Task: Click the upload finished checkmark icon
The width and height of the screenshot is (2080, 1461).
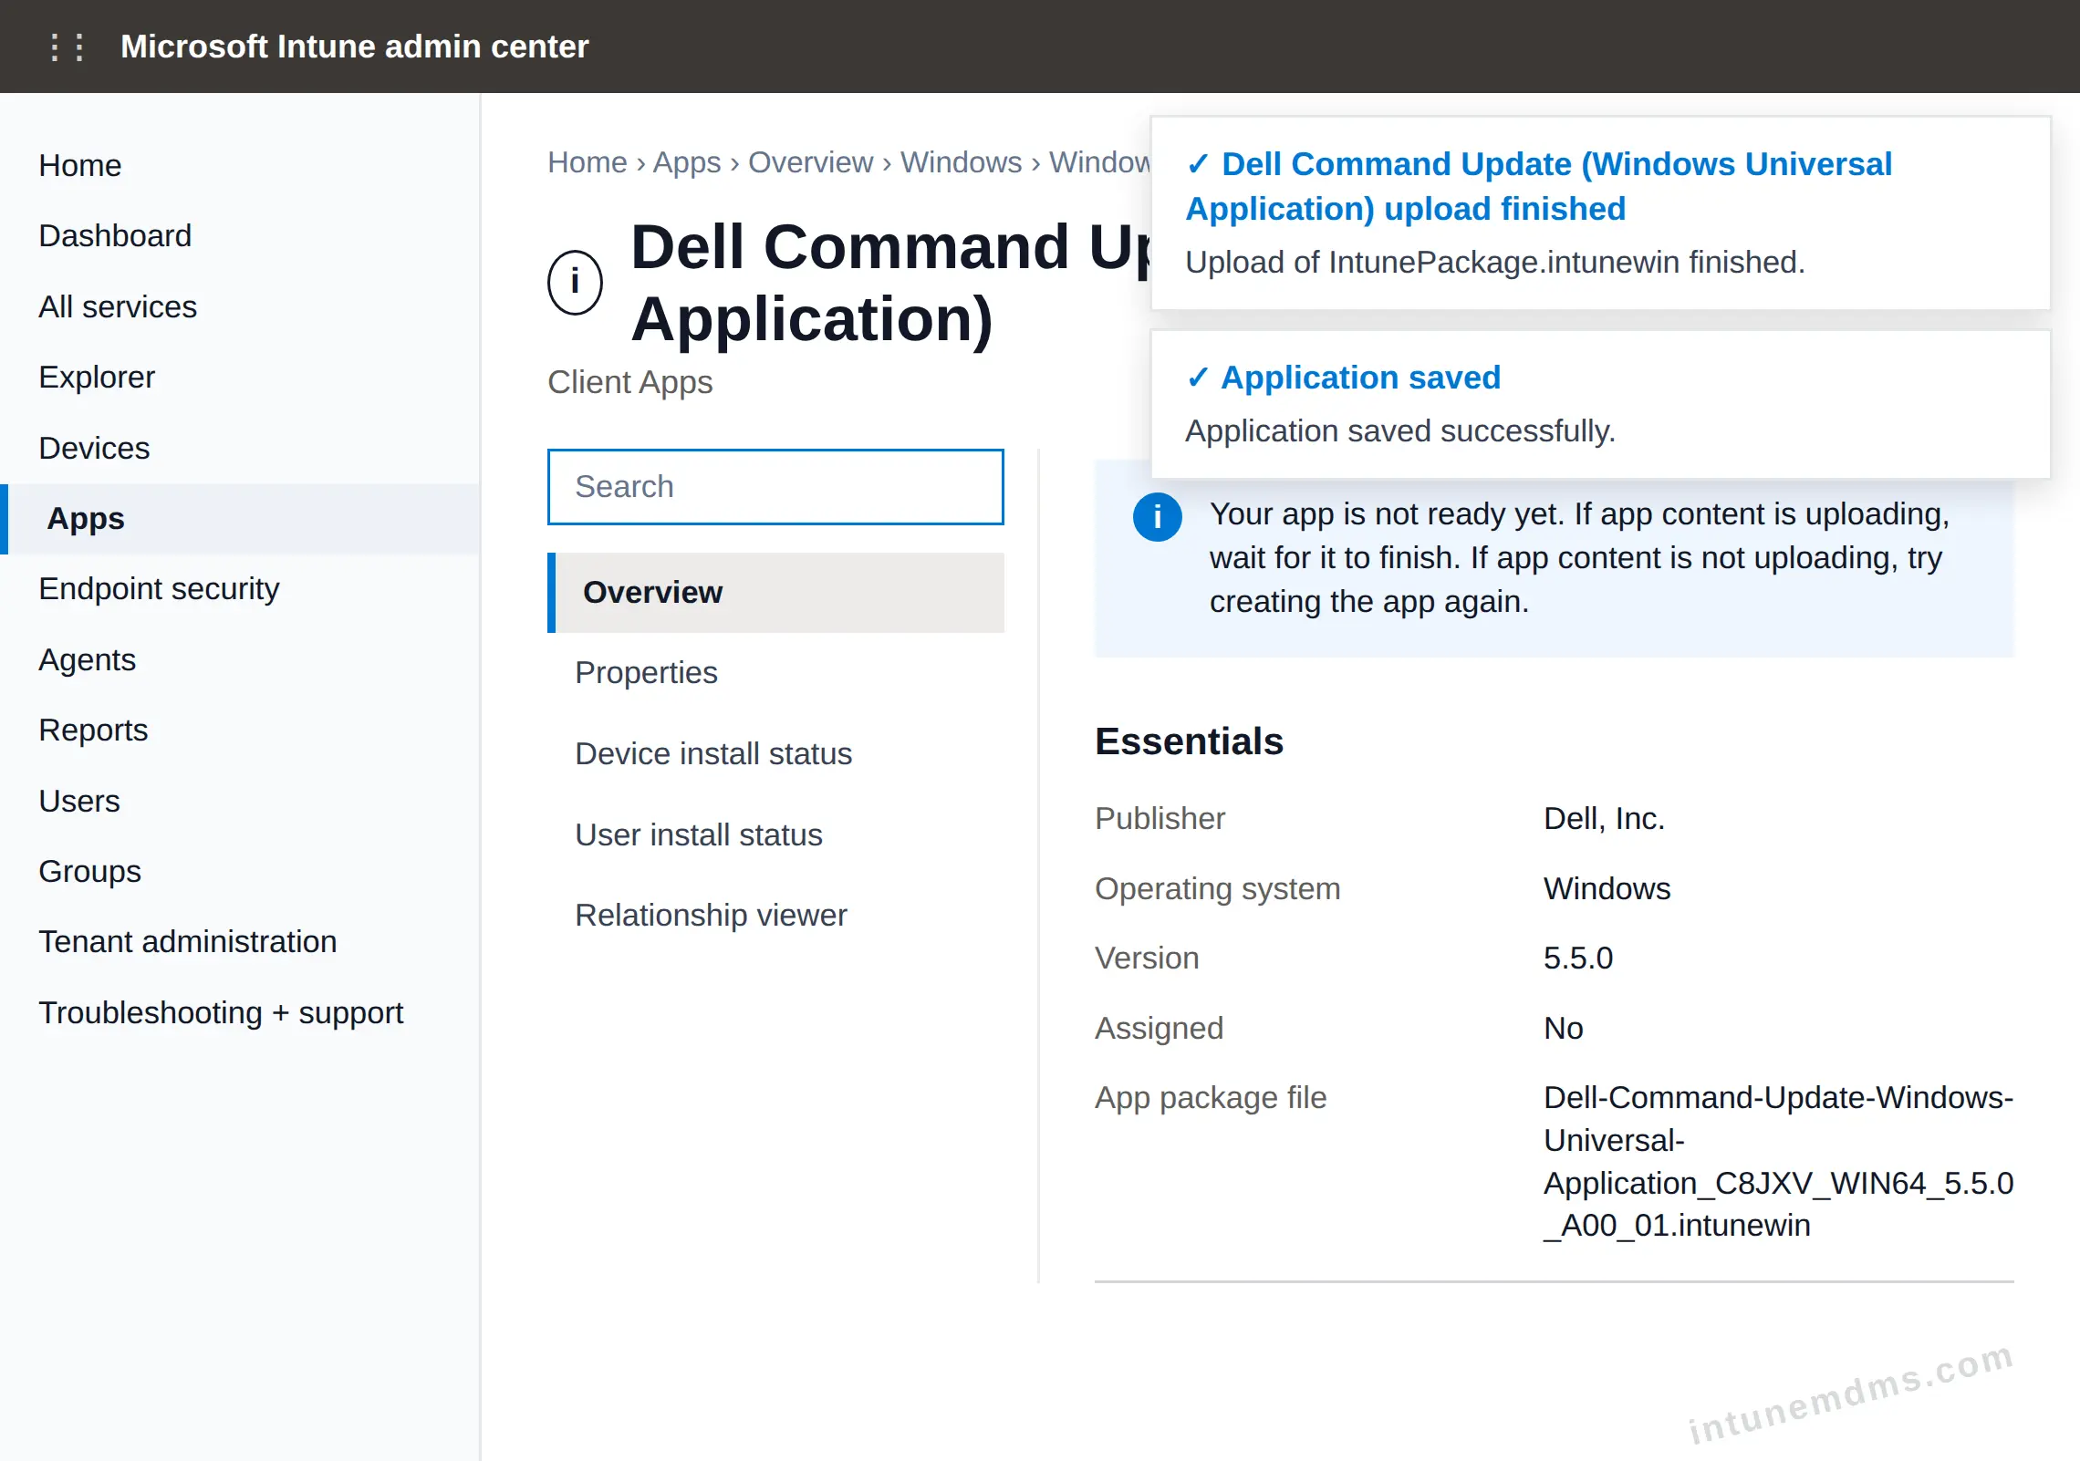Action: coord(1198,164)
